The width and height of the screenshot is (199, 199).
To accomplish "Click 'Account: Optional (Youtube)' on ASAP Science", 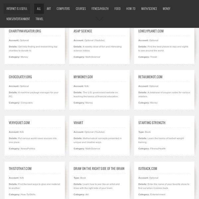I will (x=89, y=40).
